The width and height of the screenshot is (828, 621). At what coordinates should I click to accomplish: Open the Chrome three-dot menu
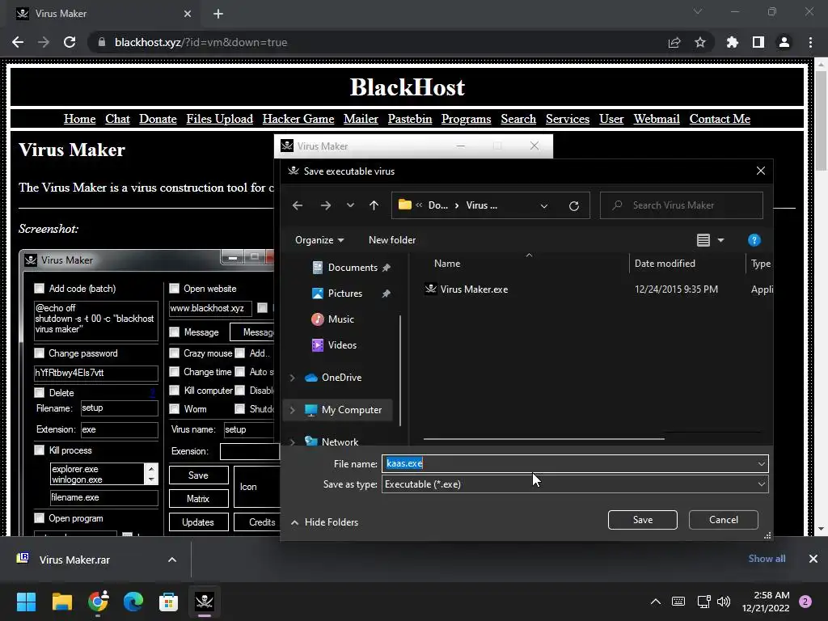tap(810, 42)
